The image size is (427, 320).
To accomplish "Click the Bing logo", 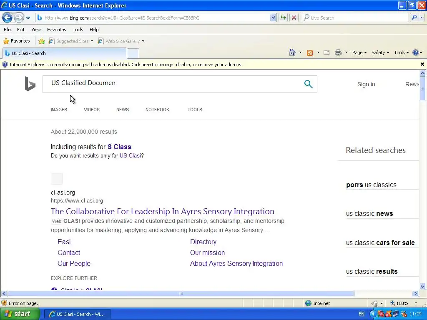I will point(30,83).
